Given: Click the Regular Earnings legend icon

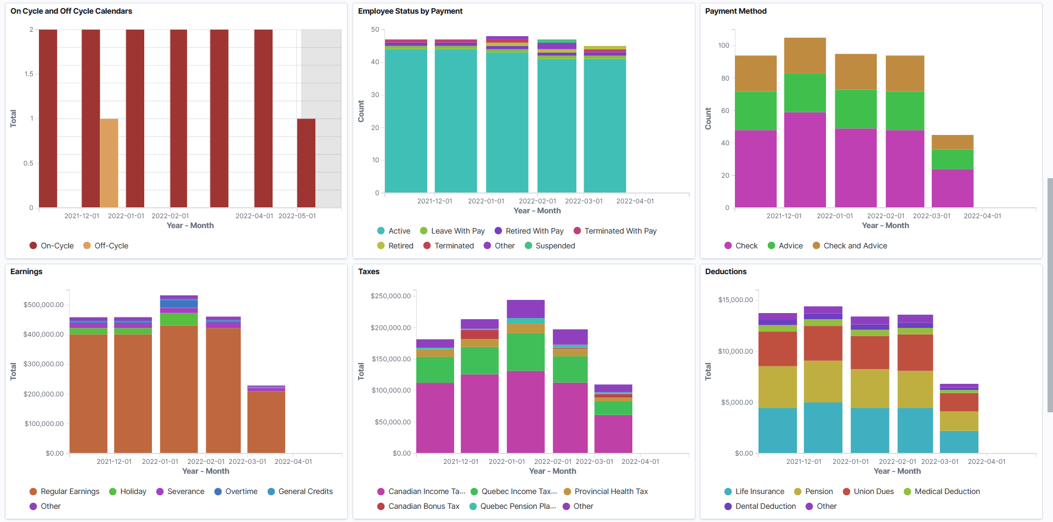Looking at the screenshot, I should point(34,492).
